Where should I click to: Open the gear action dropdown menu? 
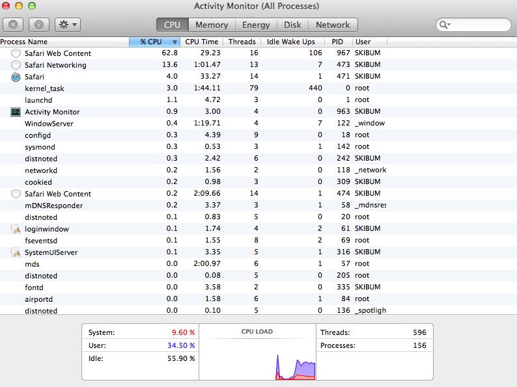pos(68,25)
